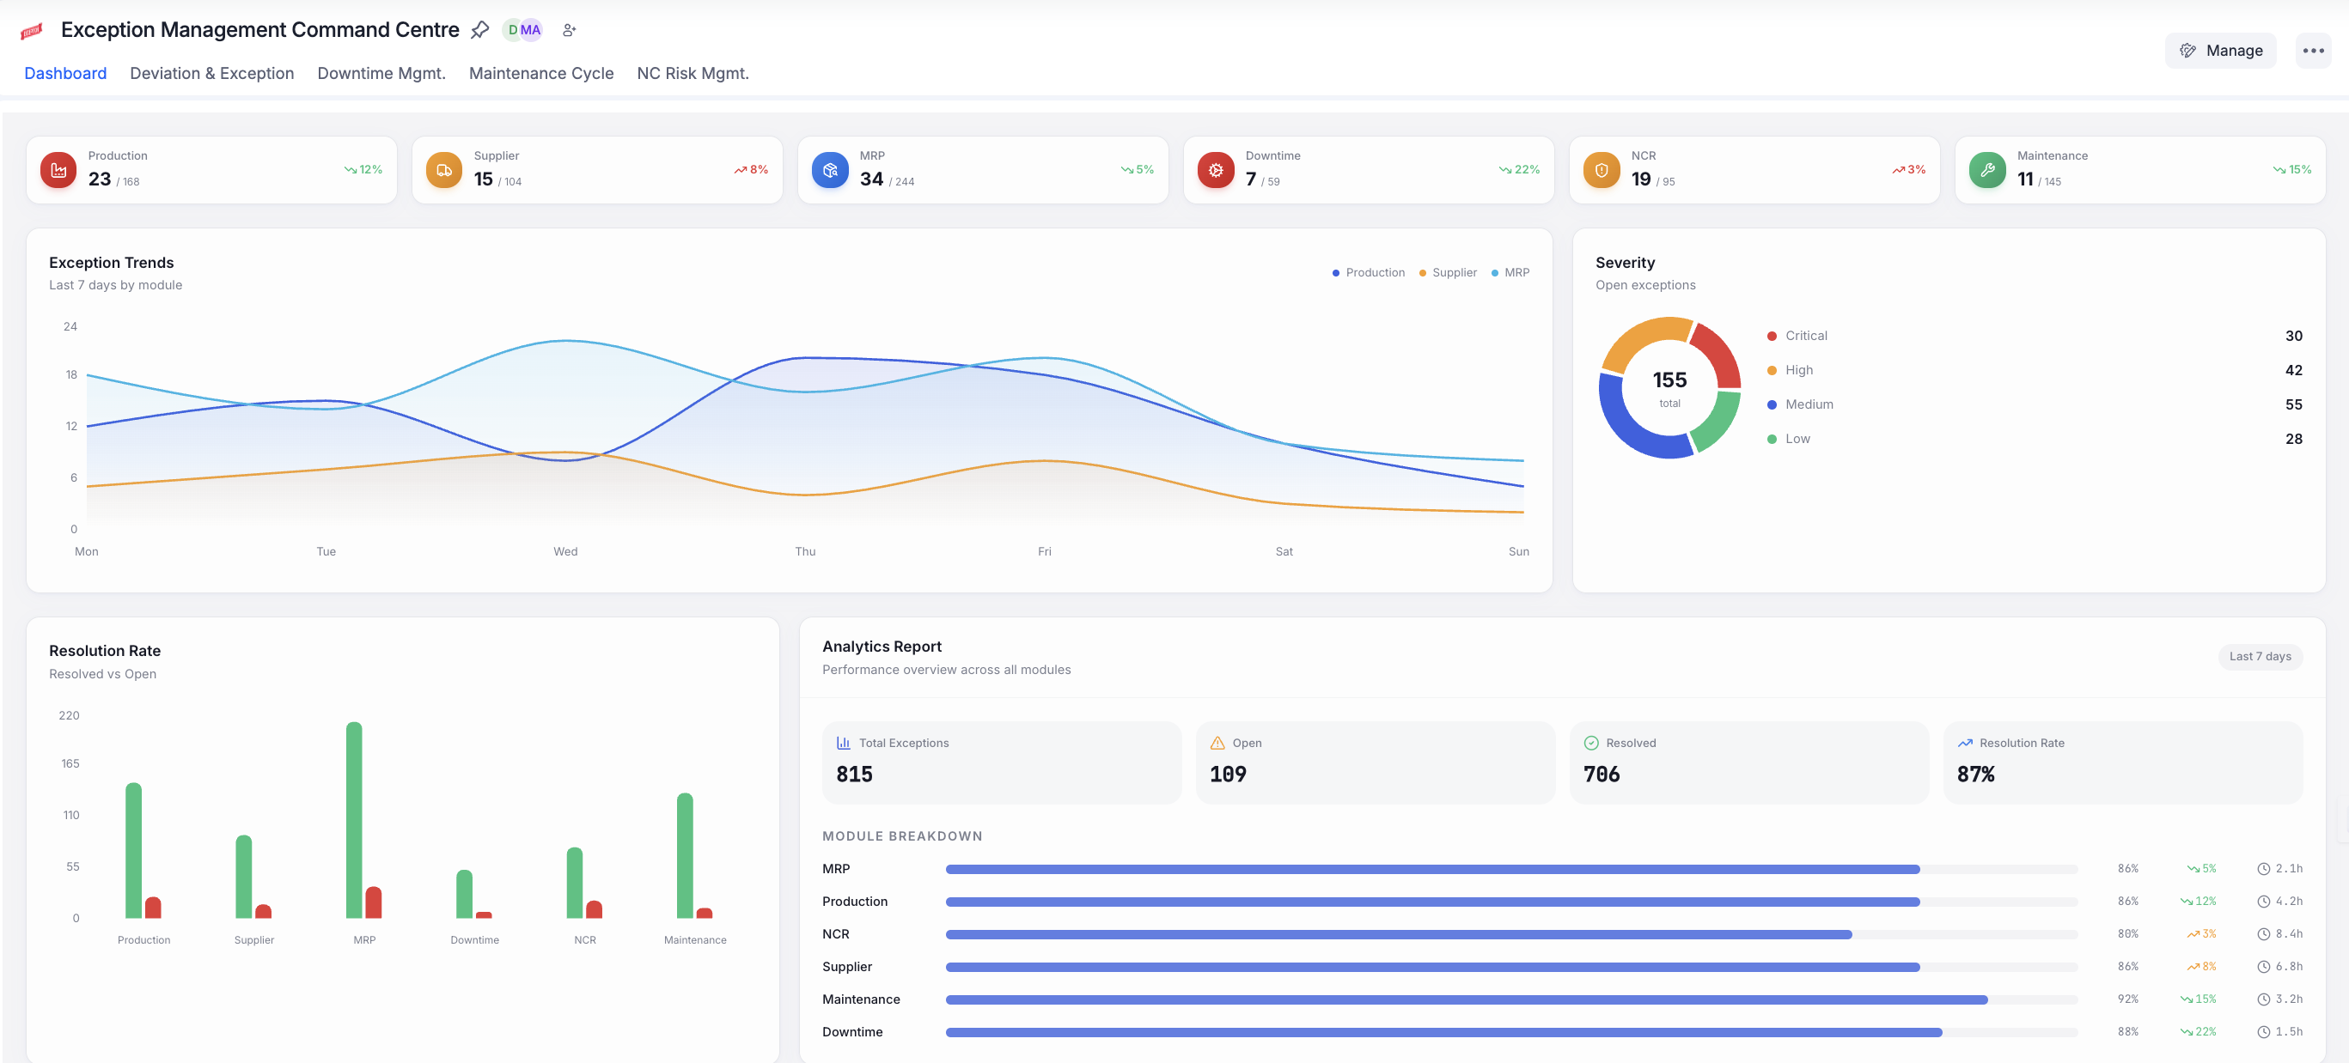Toggle Supplier series in trends legend
2349x1063 pixels.
[x=1448, y=272]
